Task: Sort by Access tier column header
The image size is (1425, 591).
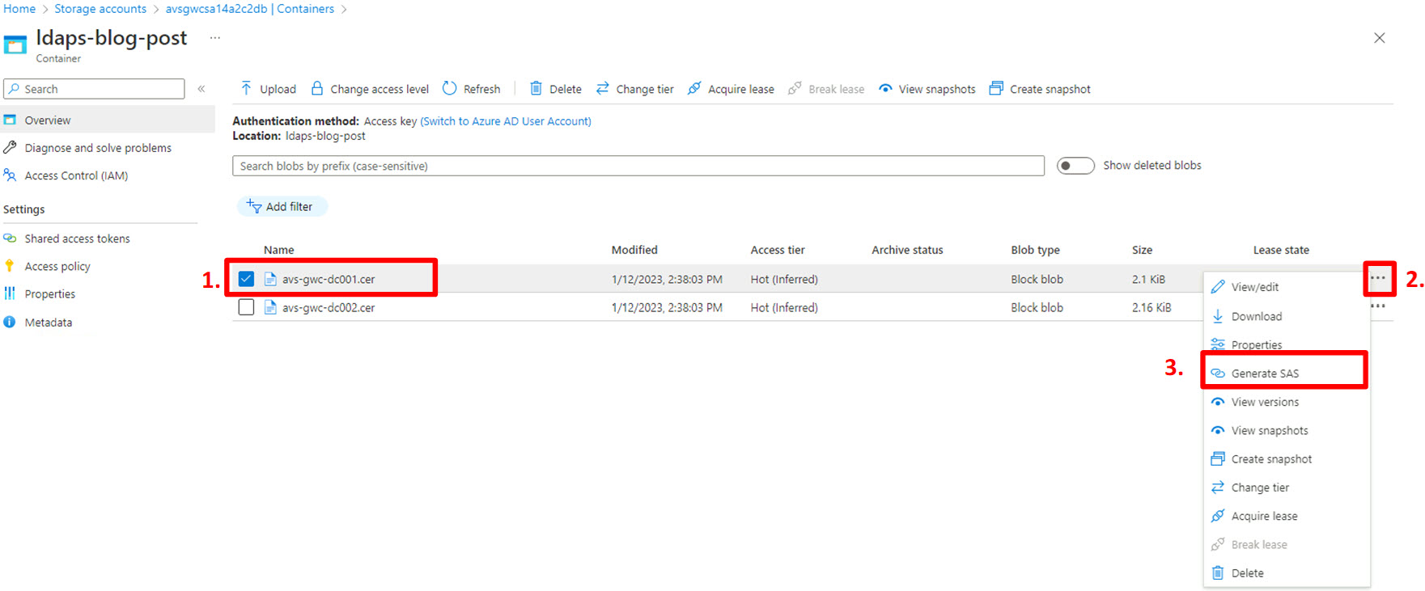Action: tap(778, 250)
